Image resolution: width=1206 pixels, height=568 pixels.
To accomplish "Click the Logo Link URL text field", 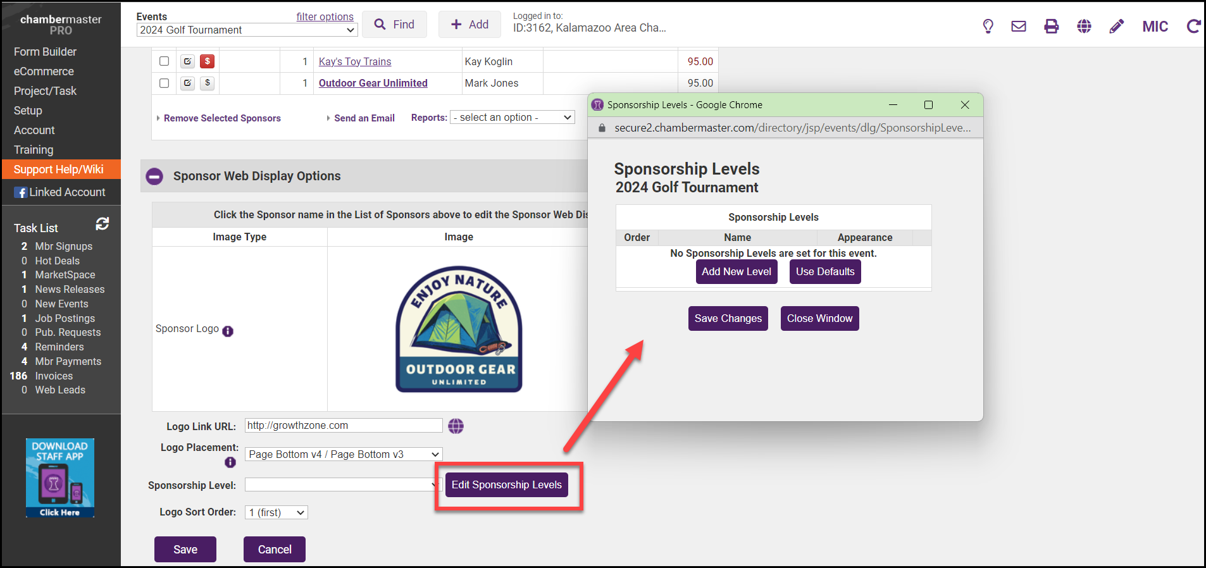I will 344,426.
